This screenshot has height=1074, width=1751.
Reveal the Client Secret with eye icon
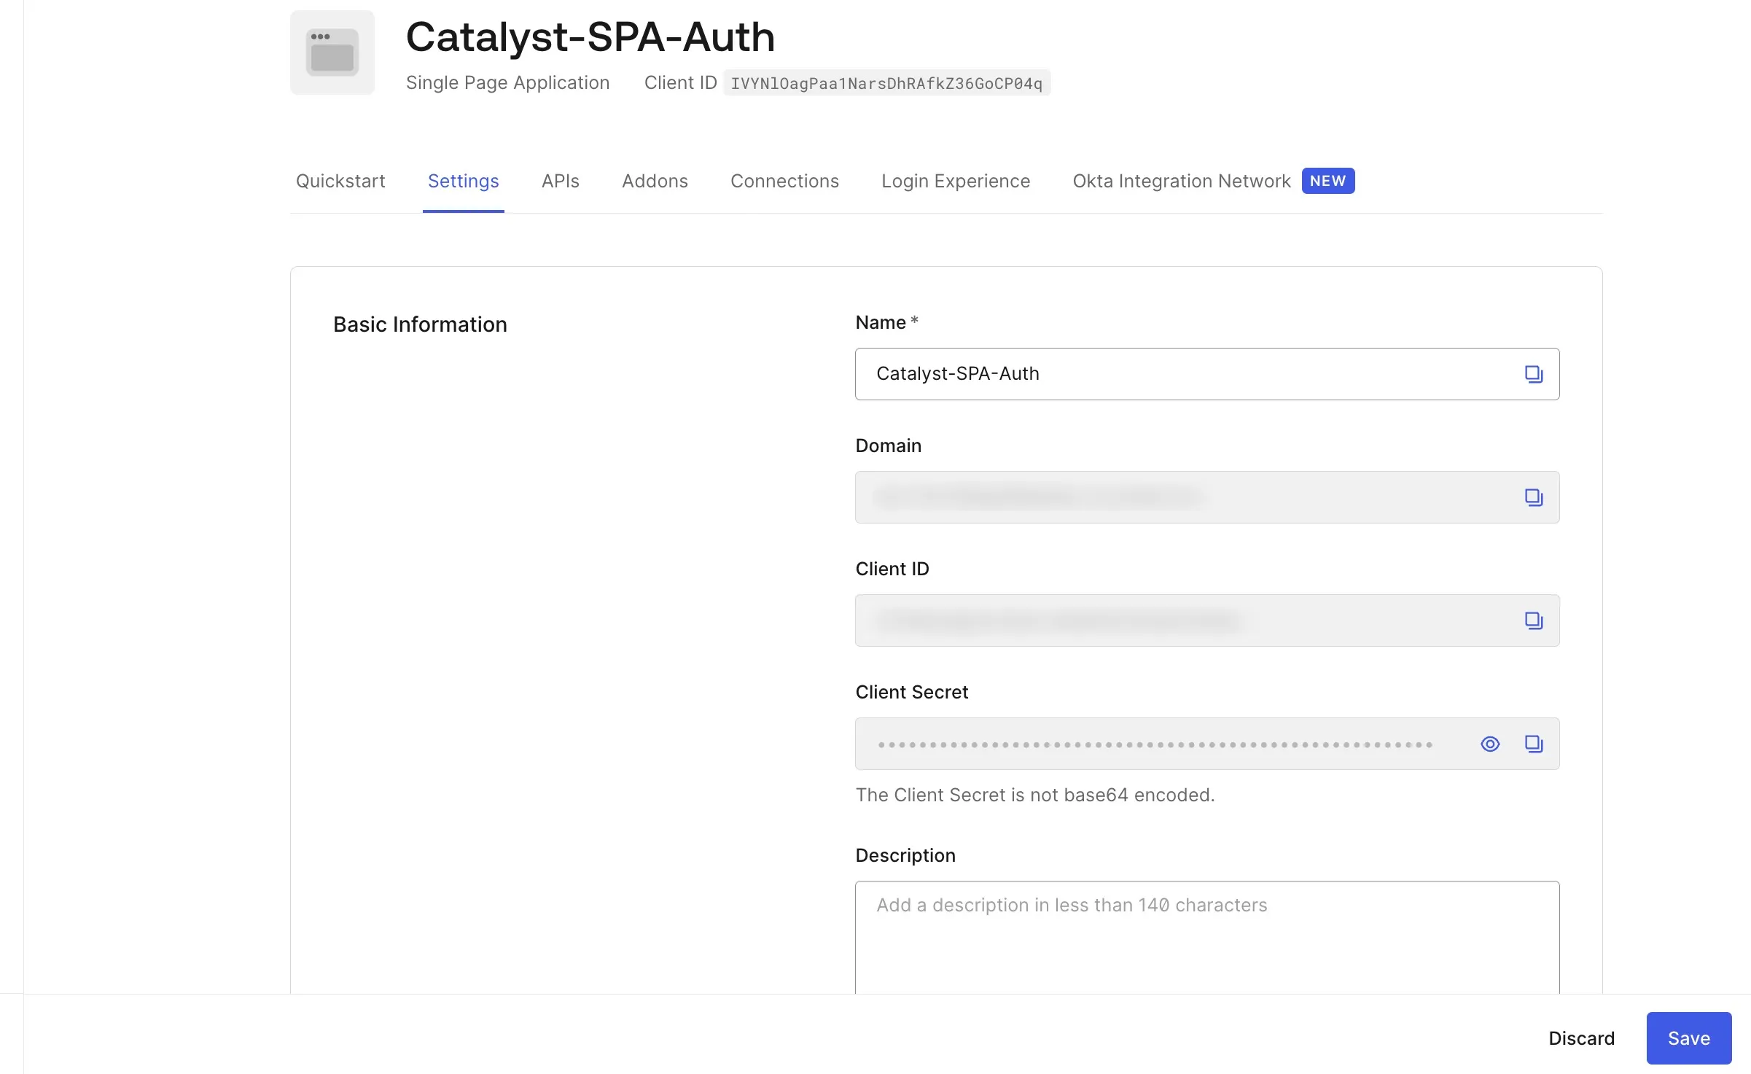click(1490, 744)
